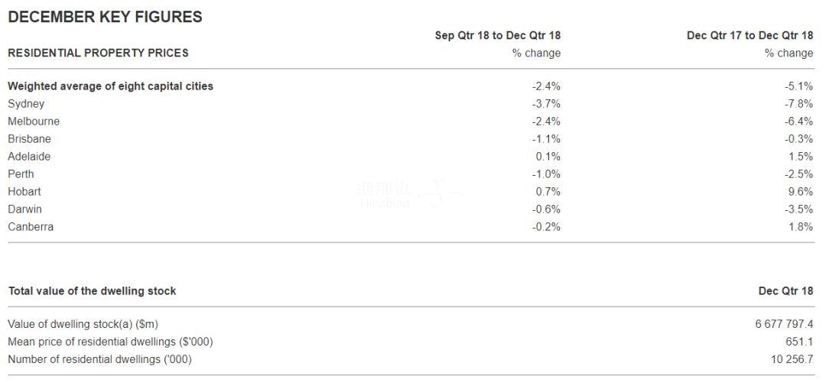Viewport: 826px width, 386px height.
Task: Click Weighted average of eight capital cities
Action: 111,86
